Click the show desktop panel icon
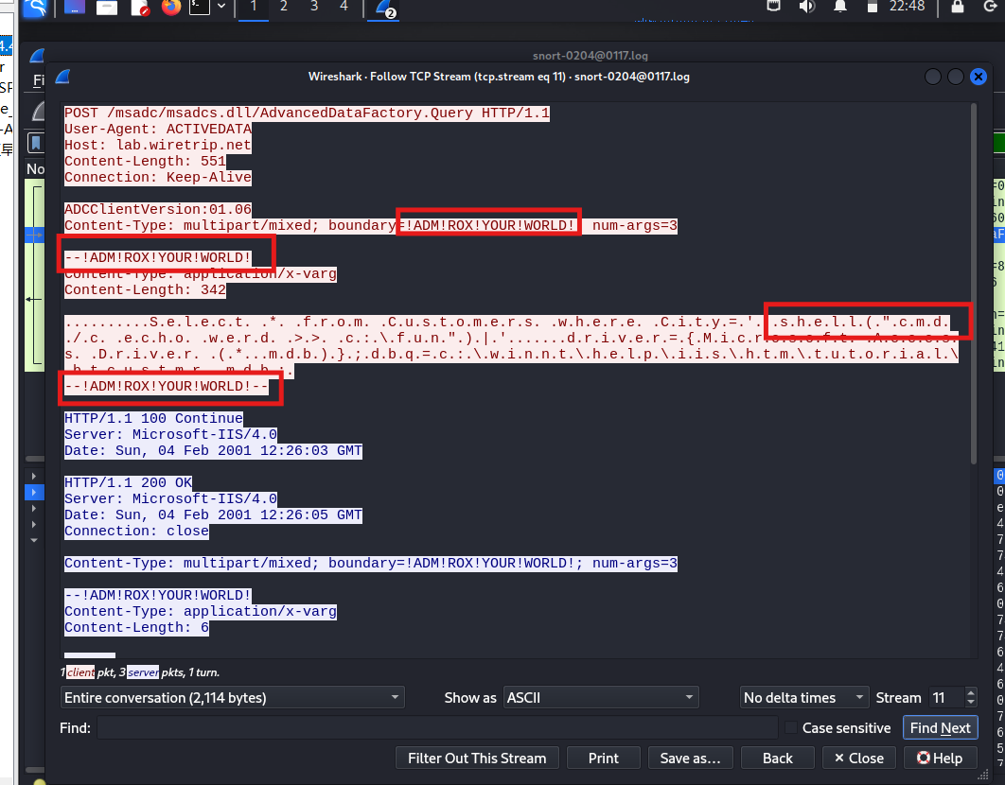Viewport: 1005px width, 785px height. 75,8
